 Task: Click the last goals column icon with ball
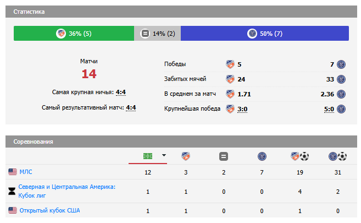pos(337,156)
